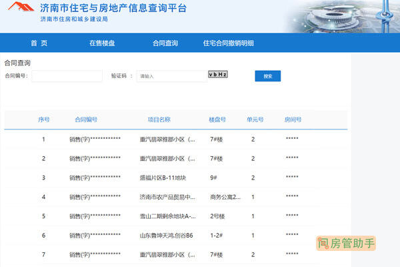The height and width of the screenshot is (267, 400).
Task: Click the blue 搜索 button
Action: click(x=268, y=76)
